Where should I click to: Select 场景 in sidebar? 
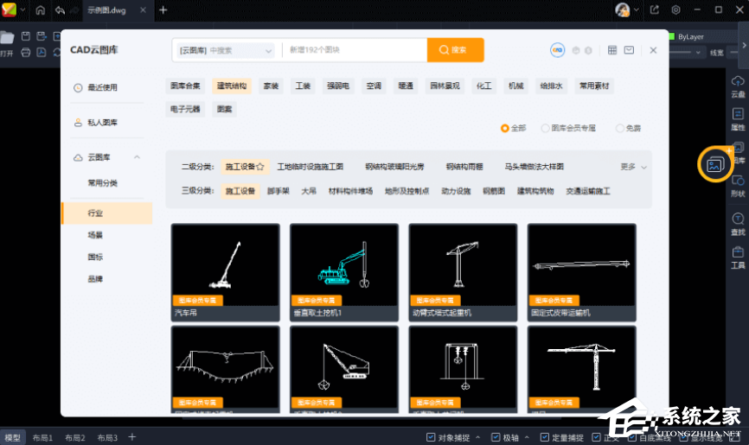coord(95,235)
